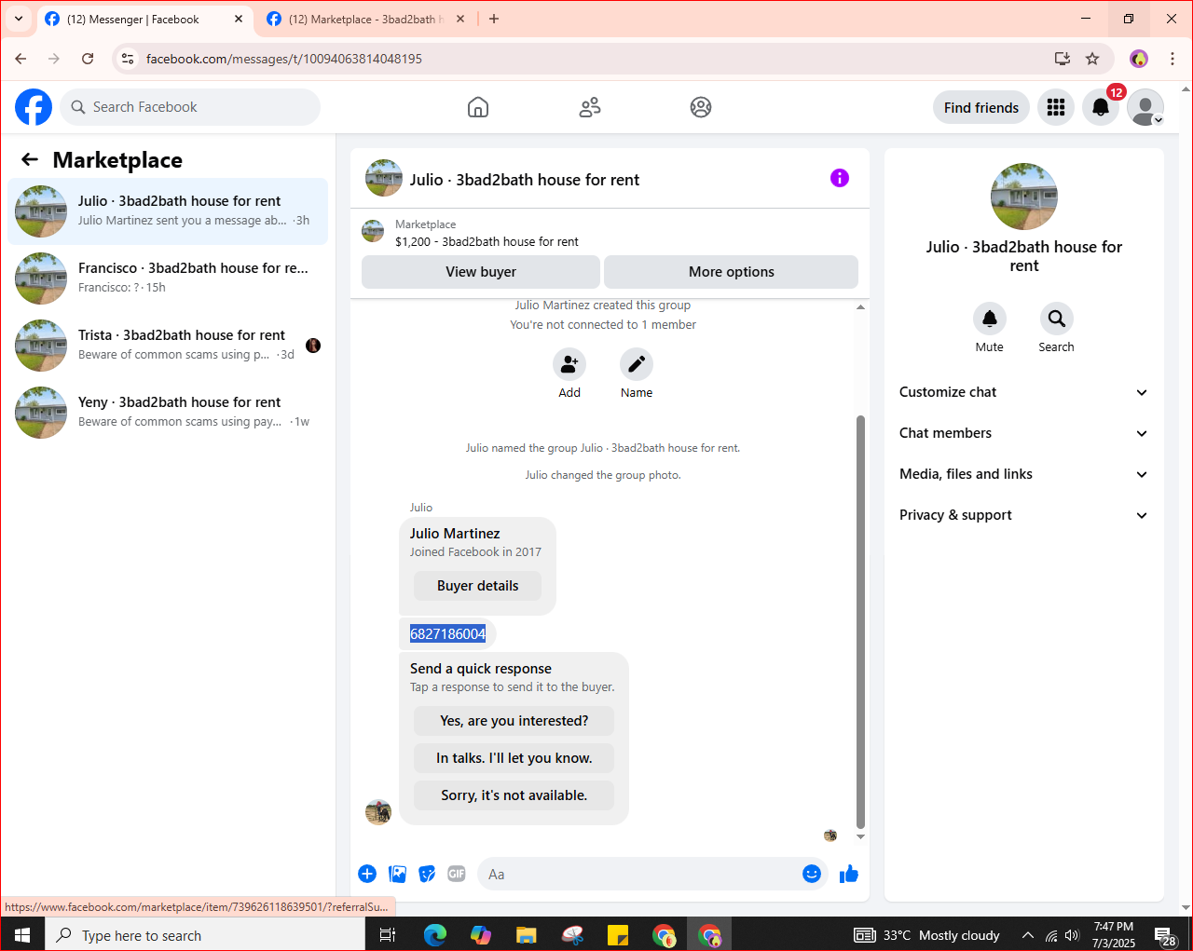The image size is (1193, 951).
Task: Click the More options button
Action: coord(732,272)
